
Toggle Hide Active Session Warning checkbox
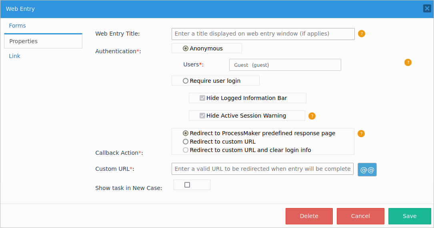click(x=202, y=116)
